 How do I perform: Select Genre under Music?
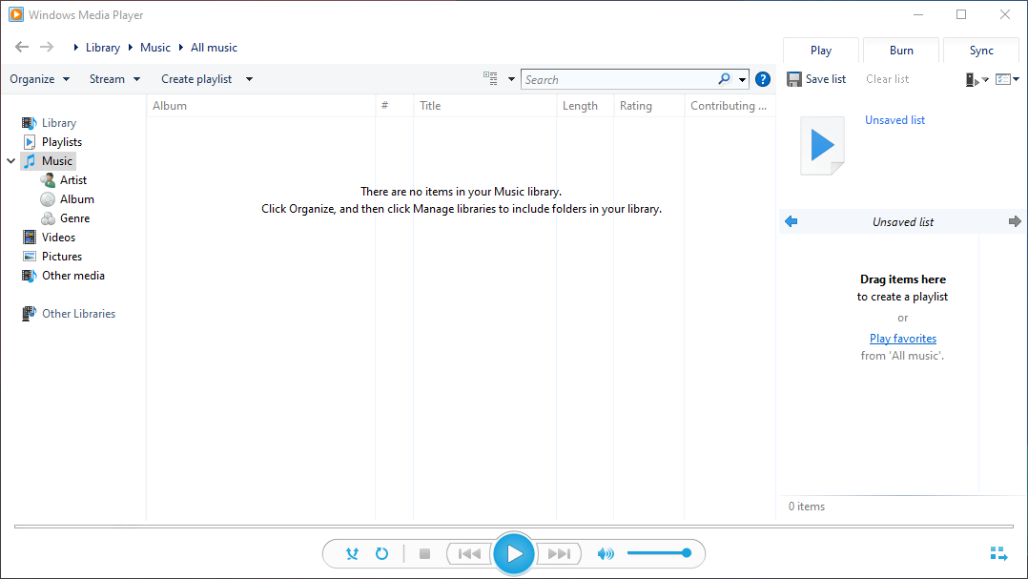point(66,217)
